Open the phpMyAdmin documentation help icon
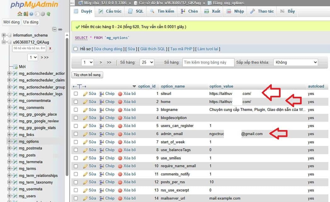The image size is (330, 202). coord(31,14)
